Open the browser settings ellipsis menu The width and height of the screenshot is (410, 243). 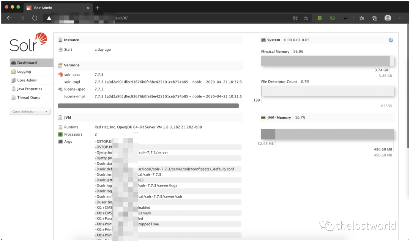[x=401, y=18]
